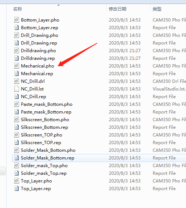Sort files by the 名称 column header
Screen dimensions: 186x208
tap(18, 9)
